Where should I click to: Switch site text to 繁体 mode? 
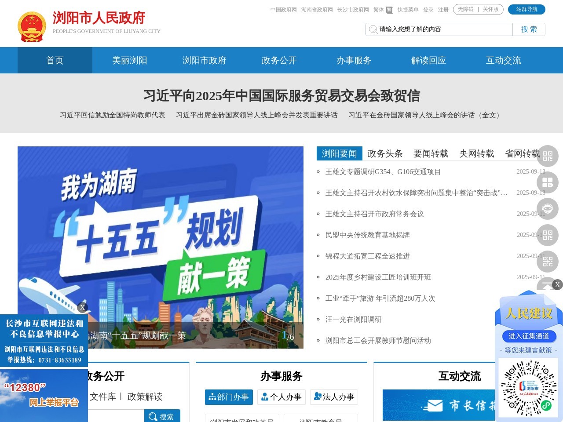(x=378, y=9)
